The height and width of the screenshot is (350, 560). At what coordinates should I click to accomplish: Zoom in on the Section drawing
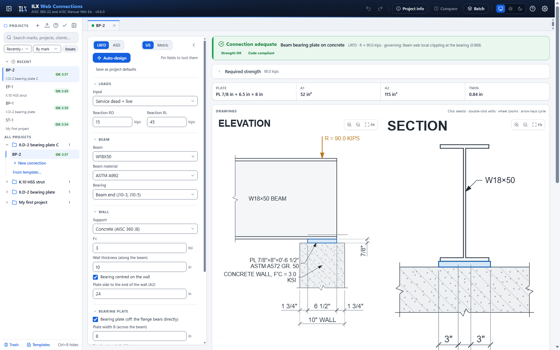pos(517,125)
